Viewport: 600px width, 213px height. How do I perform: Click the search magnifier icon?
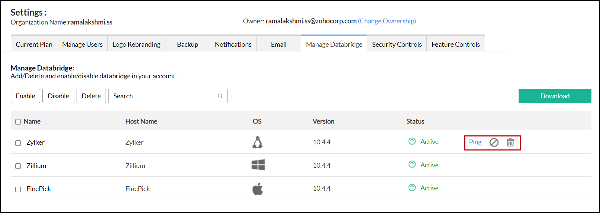(220, 96)
